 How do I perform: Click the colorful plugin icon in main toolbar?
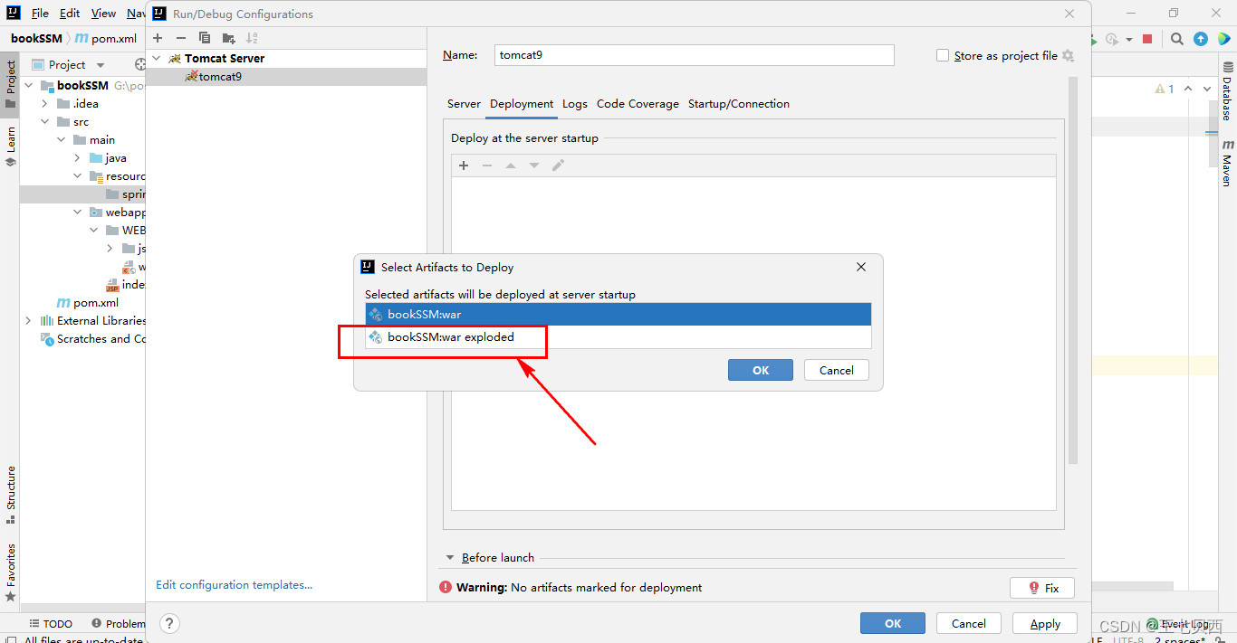[1224, 39]
